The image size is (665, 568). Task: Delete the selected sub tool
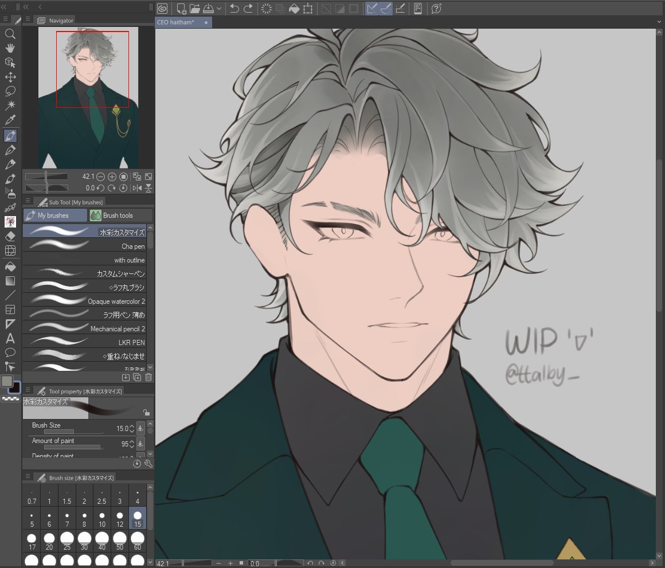[x=148, y=377]
